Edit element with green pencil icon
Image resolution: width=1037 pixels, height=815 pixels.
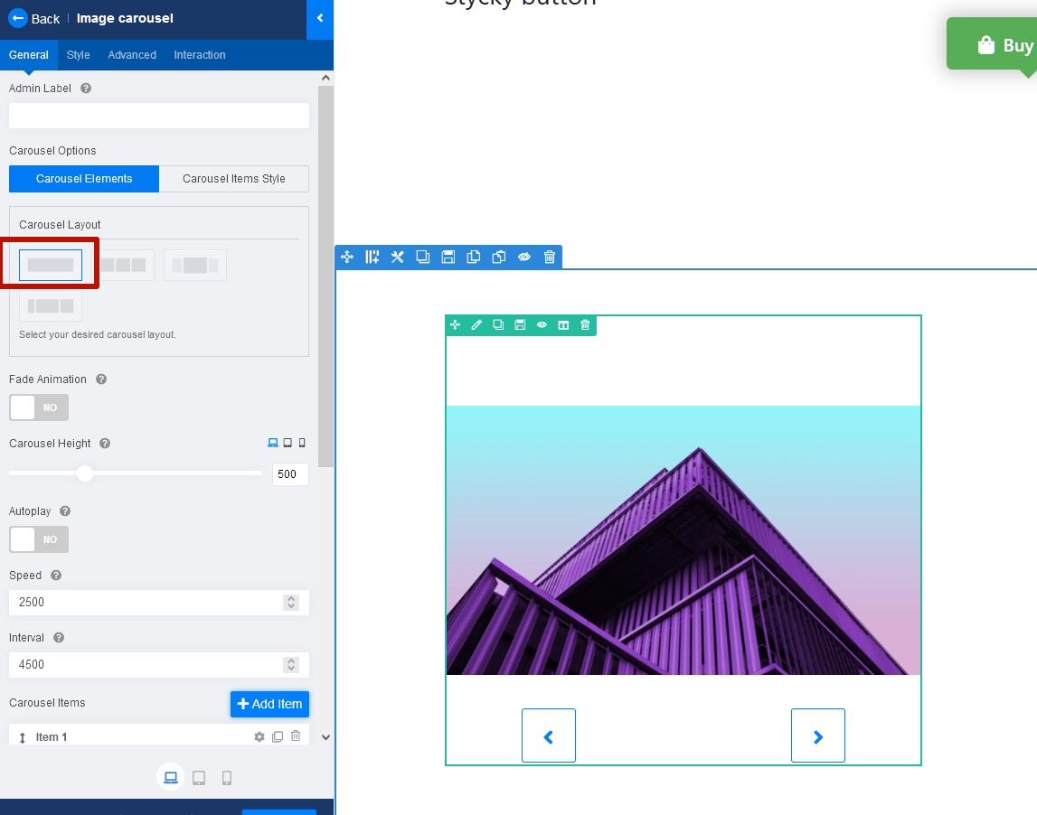click(476, 325)
